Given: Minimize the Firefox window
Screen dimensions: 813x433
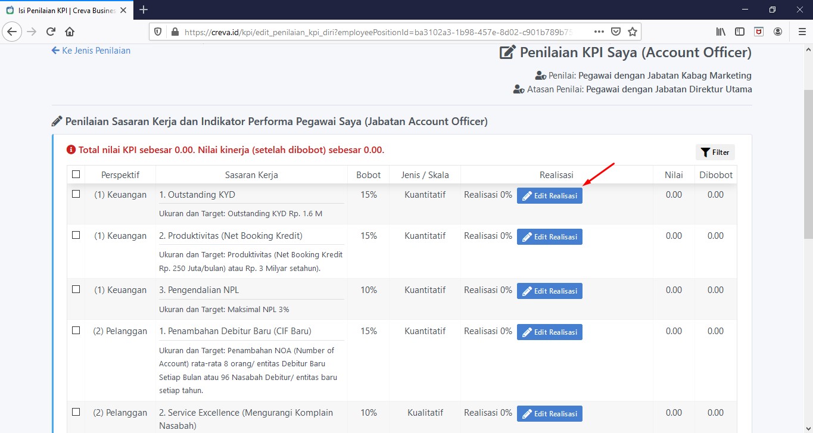Looking at the screenshot, I should click(x=745, y=10).
